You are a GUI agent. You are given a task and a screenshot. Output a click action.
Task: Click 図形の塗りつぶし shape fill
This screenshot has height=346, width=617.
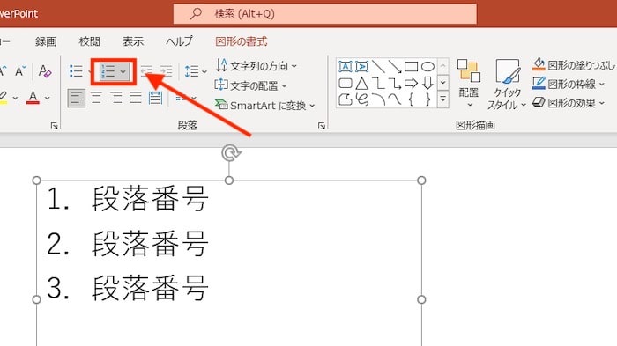point(574,65)
